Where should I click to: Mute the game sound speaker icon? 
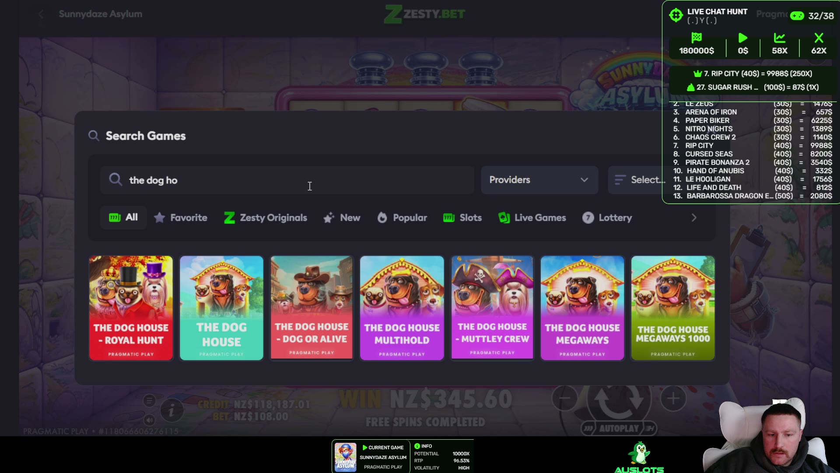(x=149, y=420)
